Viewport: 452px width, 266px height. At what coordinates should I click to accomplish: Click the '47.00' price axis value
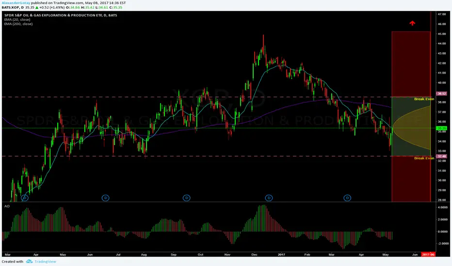(442, 14)
